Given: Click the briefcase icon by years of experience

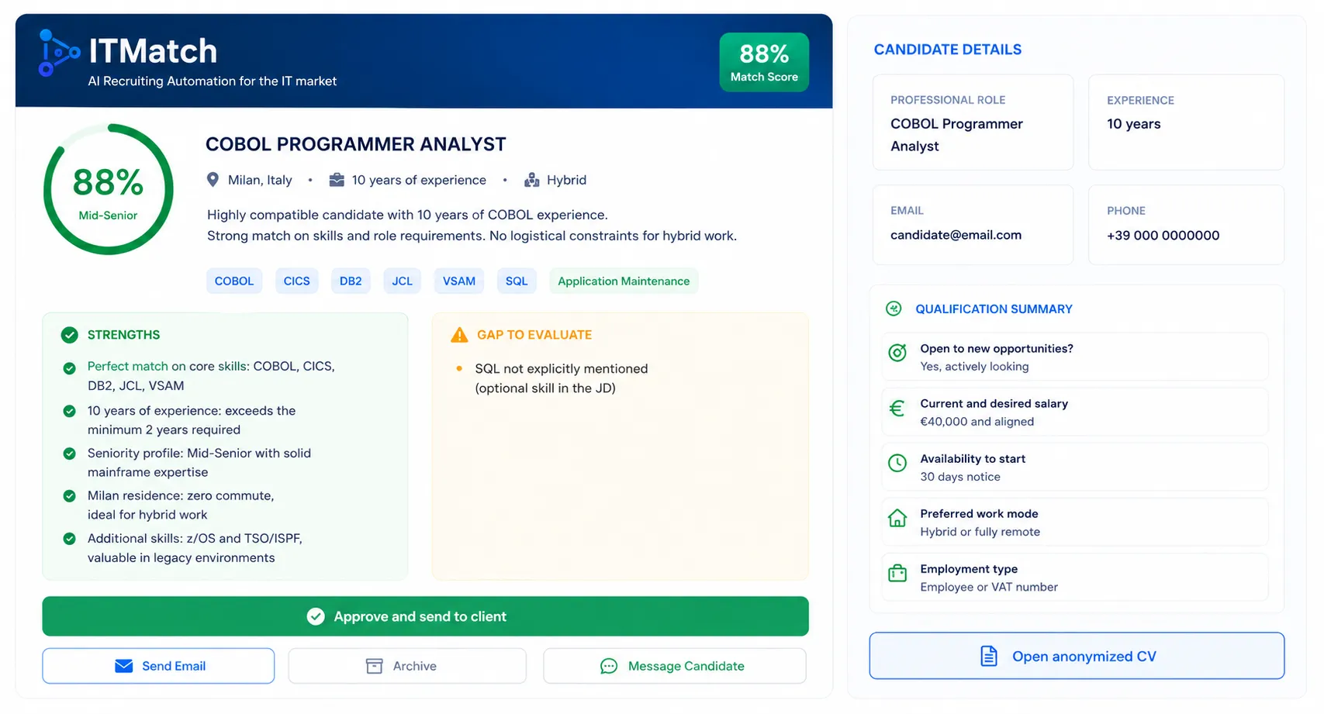Looking at the screenshot, I should [x=337, y=180].
